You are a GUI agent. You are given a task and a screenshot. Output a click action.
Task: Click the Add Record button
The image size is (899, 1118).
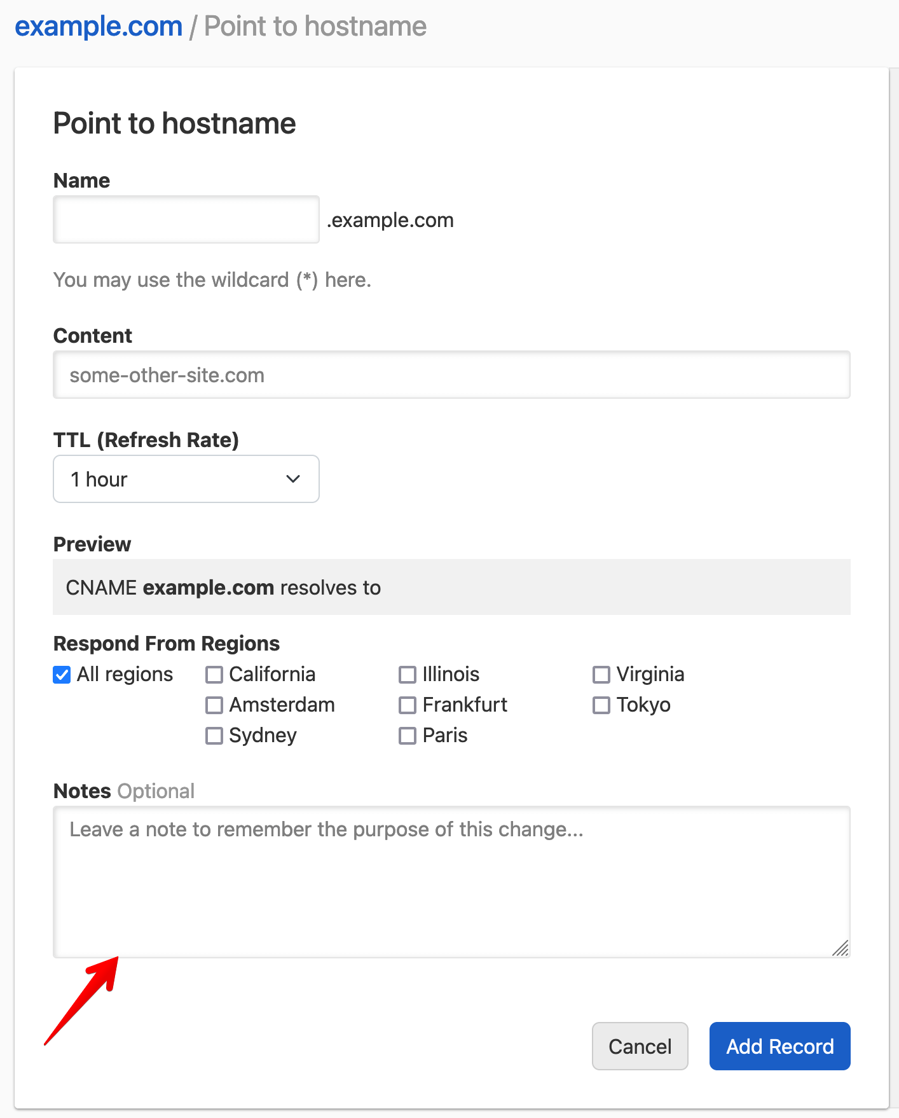pos(779,1046)
